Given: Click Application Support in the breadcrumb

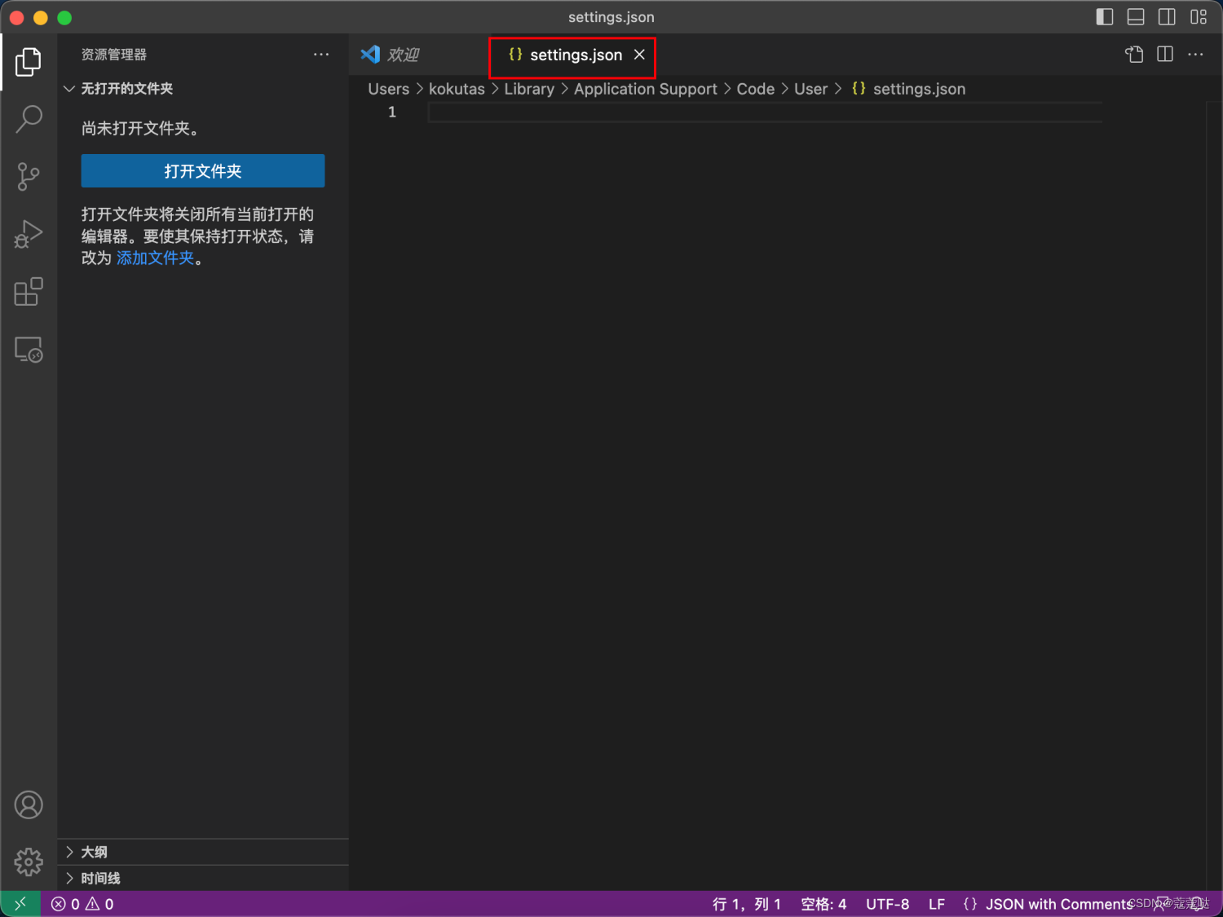Looking at the screenshot, I should 646,89.
